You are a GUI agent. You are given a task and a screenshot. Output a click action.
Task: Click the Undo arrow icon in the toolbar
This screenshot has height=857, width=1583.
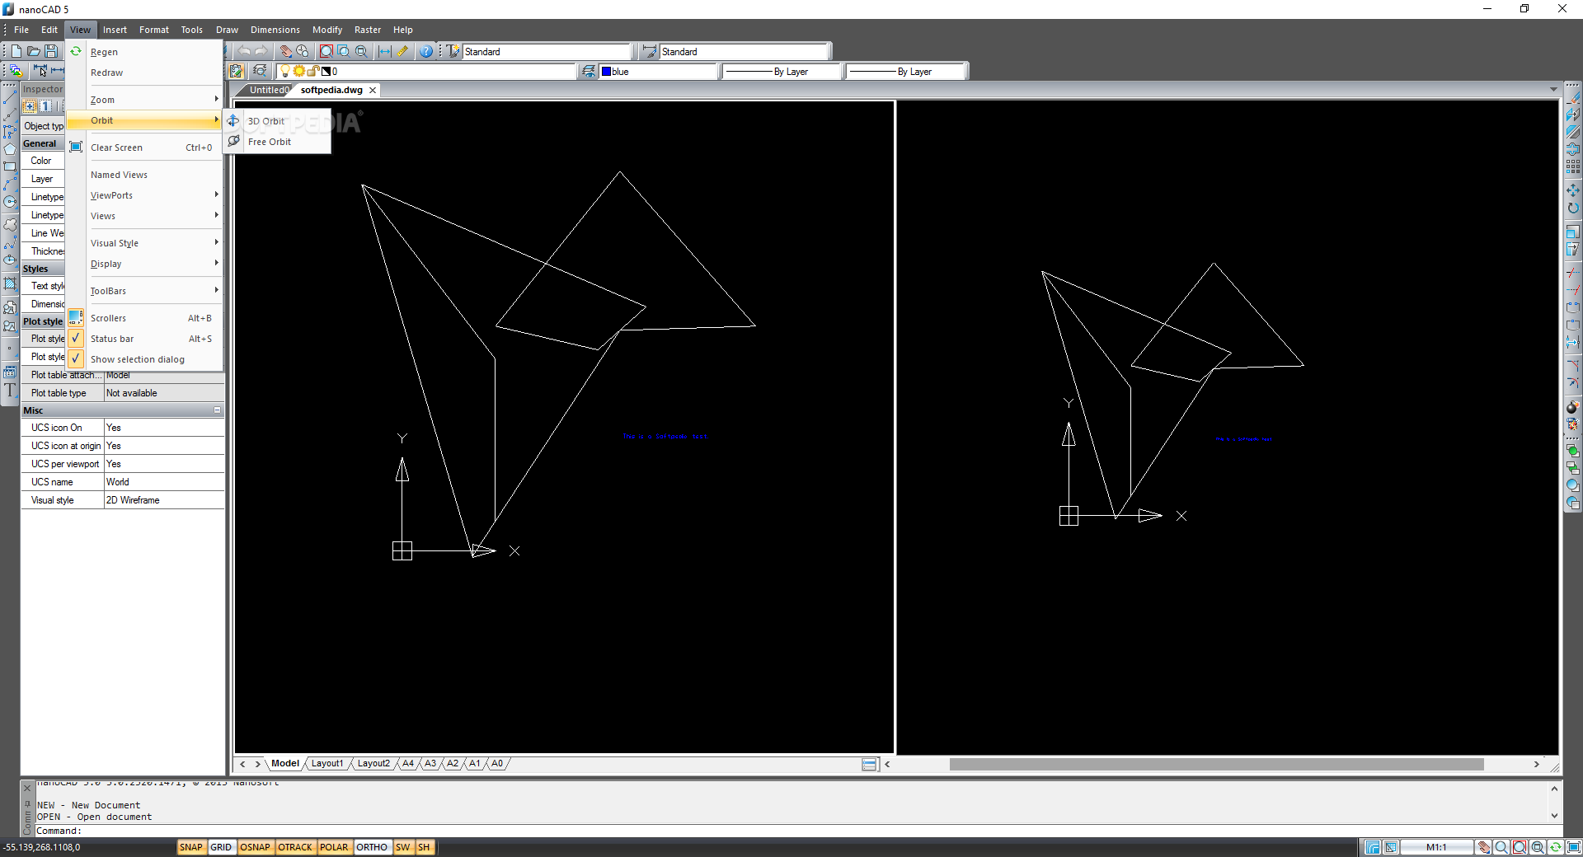coord(244,51)
